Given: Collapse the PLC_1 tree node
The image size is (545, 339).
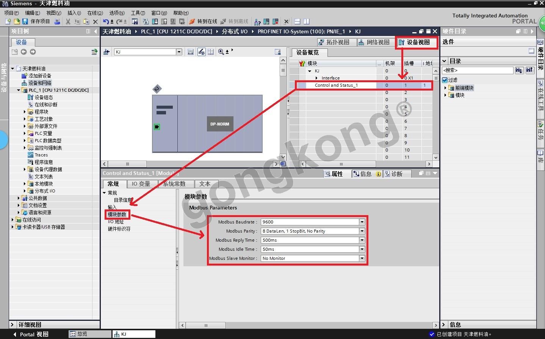Looking at the screenshot, I should [x=19, y=90].
